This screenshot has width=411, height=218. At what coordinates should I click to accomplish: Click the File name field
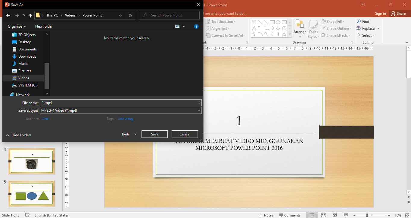pos(118,103)
